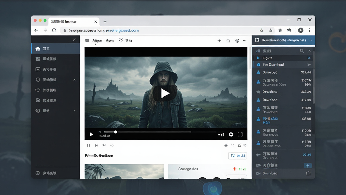Open the profile avatar in the browser toolbar
This screenshot has height=195, width=346.
[x=300, y=30]
